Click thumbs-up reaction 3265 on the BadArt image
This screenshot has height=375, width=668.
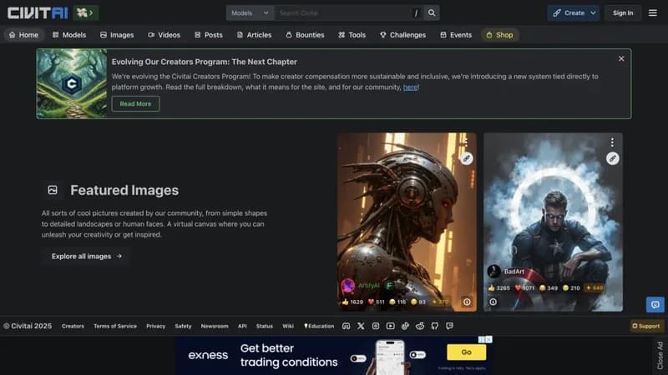[x=498, y=287]
